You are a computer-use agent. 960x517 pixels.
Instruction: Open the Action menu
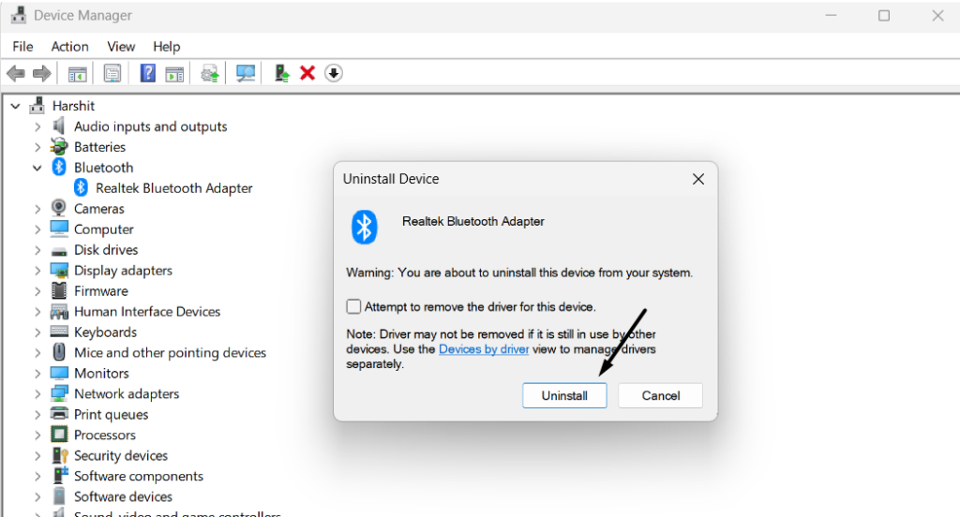(x=69, y=47)
